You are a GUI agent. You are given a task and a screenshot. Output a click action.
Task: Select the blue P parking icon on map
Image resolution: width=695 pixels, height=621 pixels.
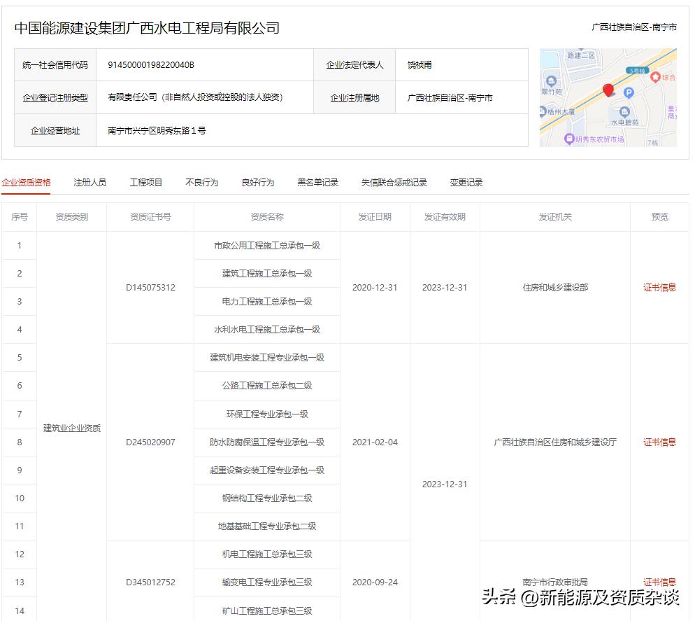click(x=629, y=92)
